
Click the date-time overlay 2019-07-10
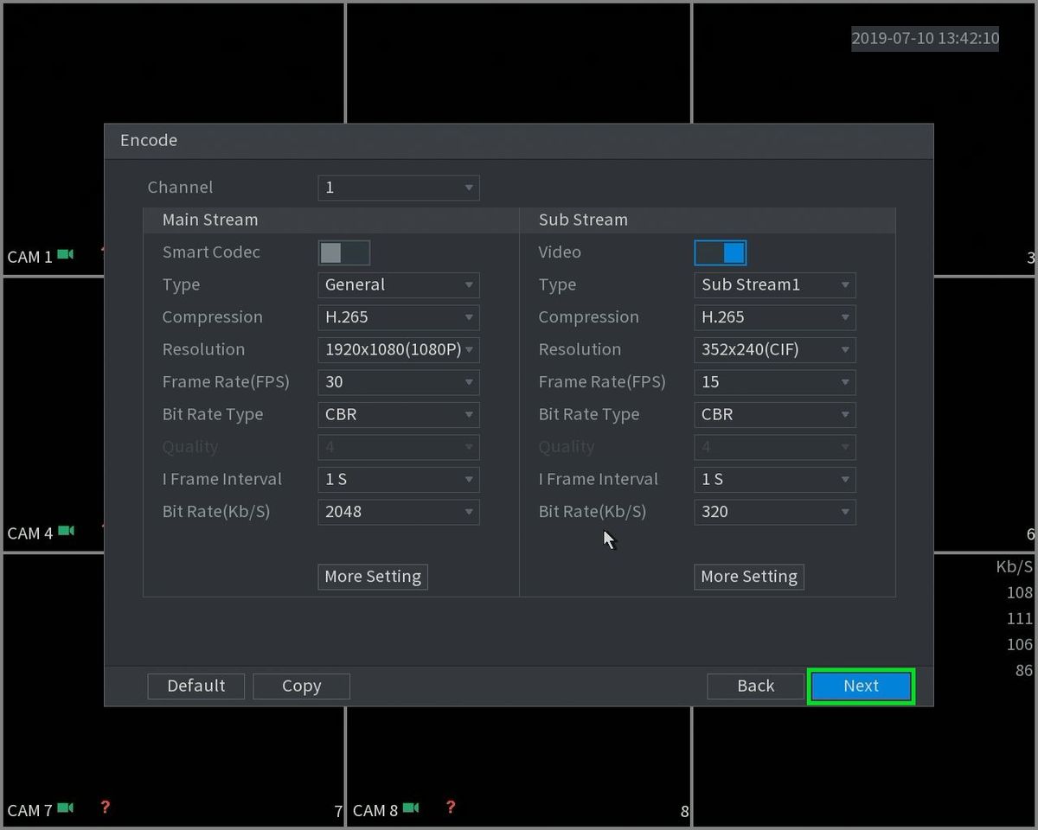click(926, 38)
